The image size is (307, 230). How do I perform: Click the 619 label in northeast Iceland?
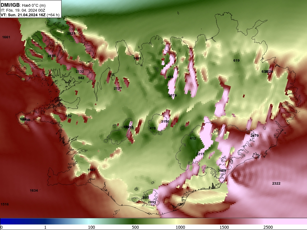pyautogui.click(x=236, y=60)
